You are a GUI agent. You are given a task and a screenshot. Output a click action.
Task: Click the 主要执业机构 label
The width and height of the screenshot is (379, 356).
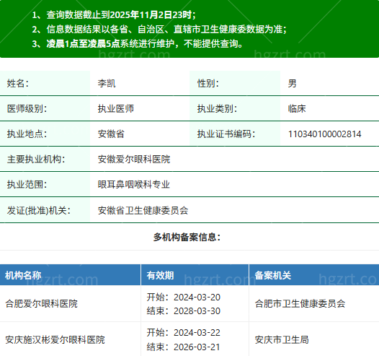click(x=36, y=159)
